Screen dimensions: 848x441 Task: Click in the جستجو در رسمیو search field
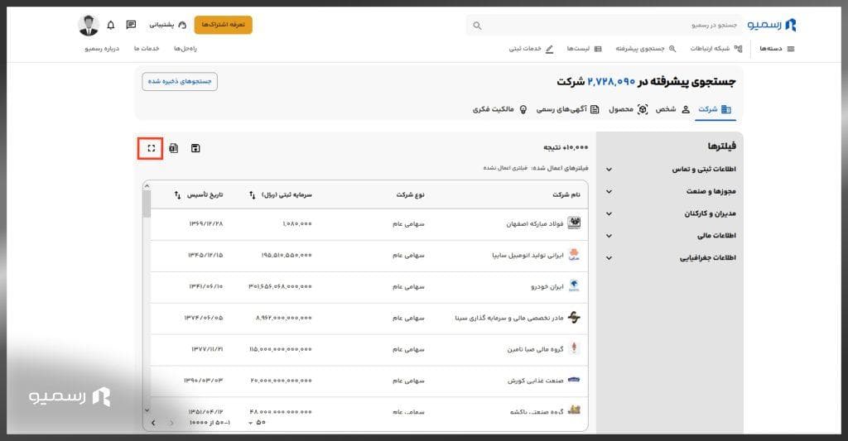tap(605, 26)
